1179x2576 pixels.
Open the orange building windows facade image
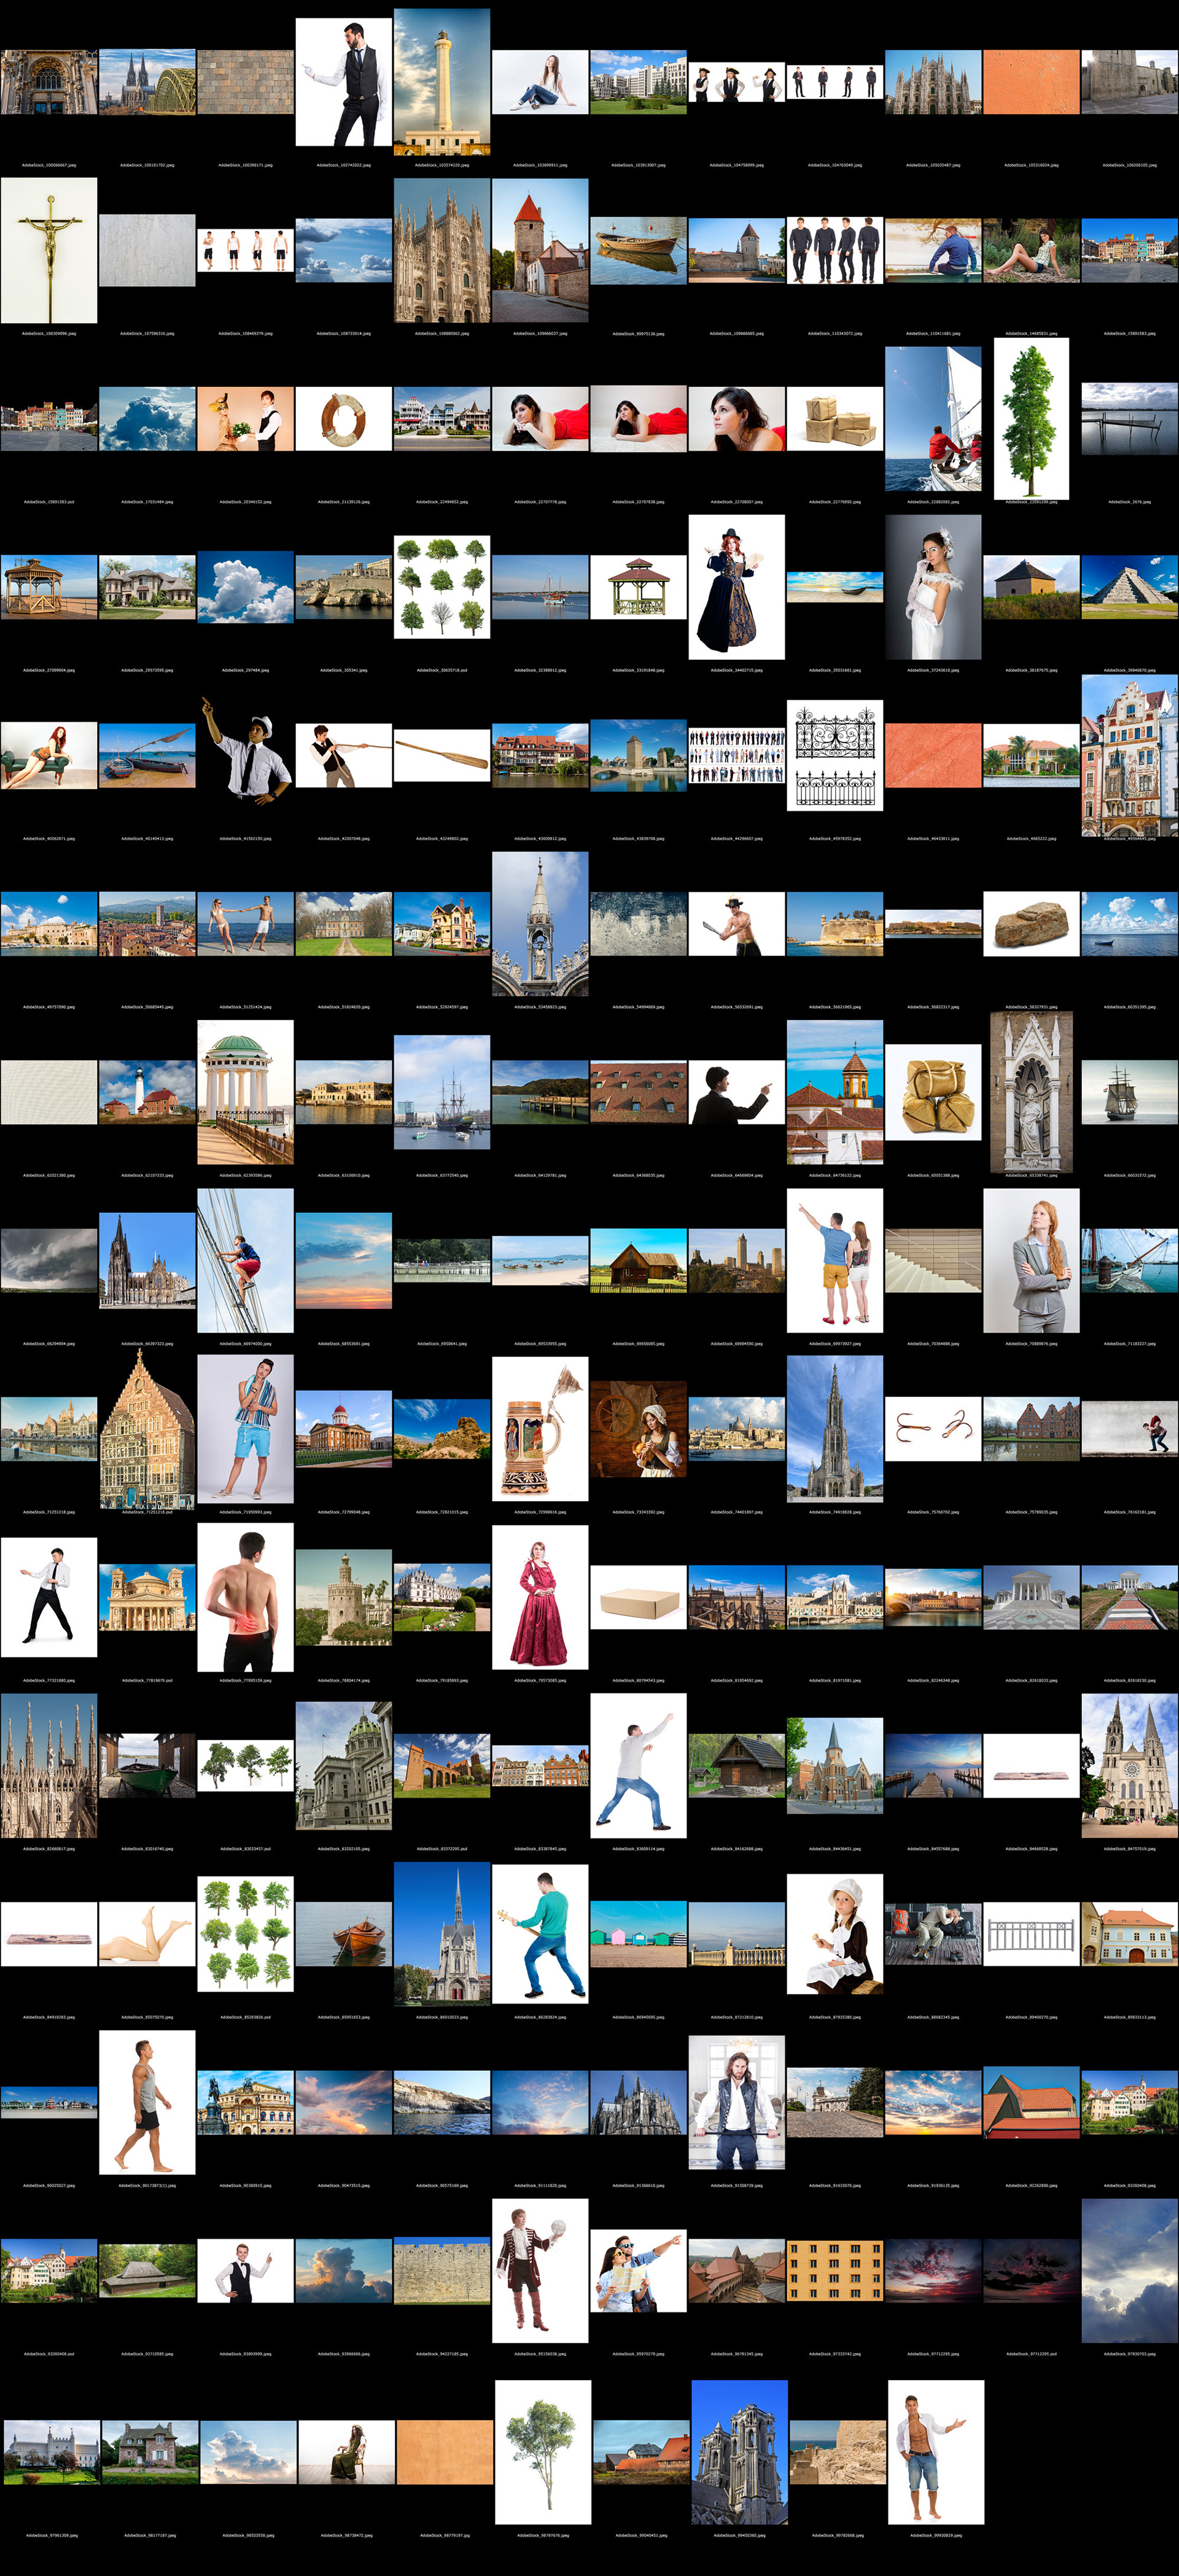(x=835, y=2270)
